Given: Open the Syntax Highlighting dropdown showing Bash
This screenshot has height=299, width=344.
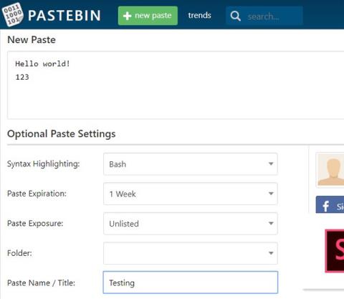Looking at the screenshot, I should (191, 164).
